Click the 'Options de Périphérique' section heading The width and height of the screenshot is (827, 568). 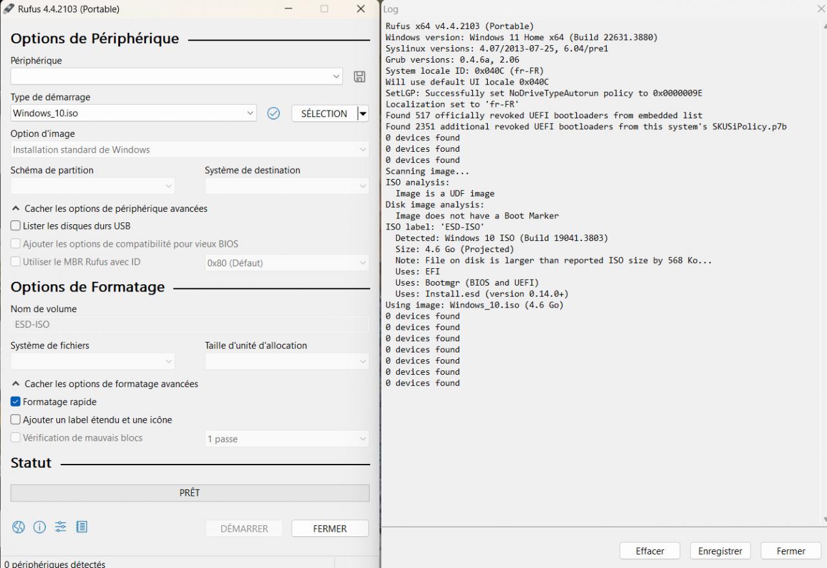click(x=95, y=39)
